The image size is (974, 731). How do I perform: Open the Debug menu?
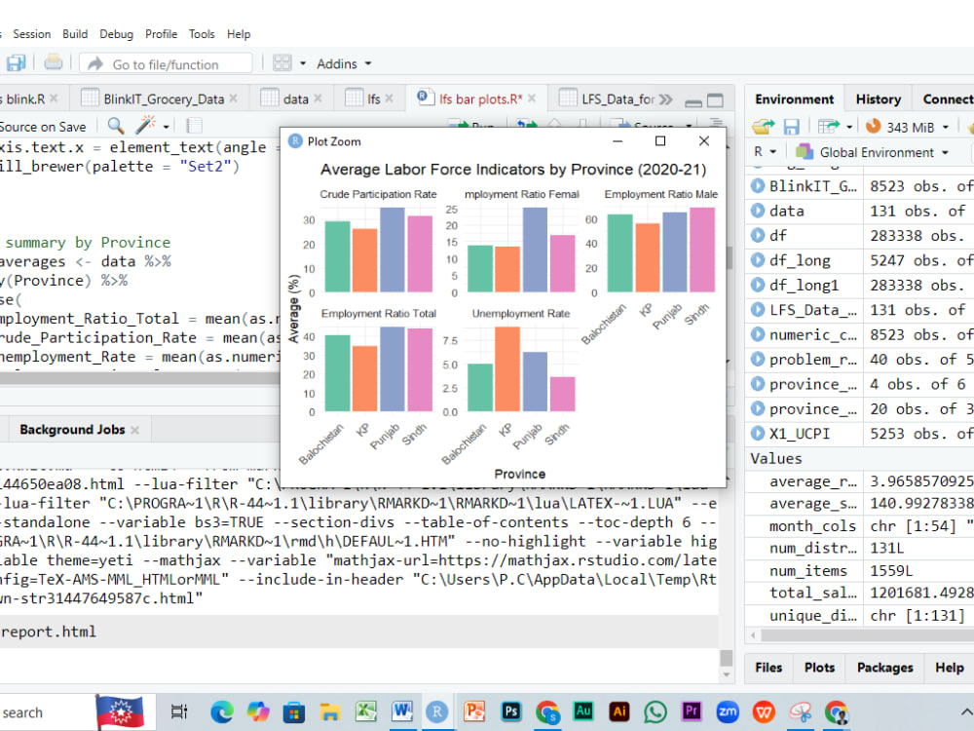tap(116, 34)
